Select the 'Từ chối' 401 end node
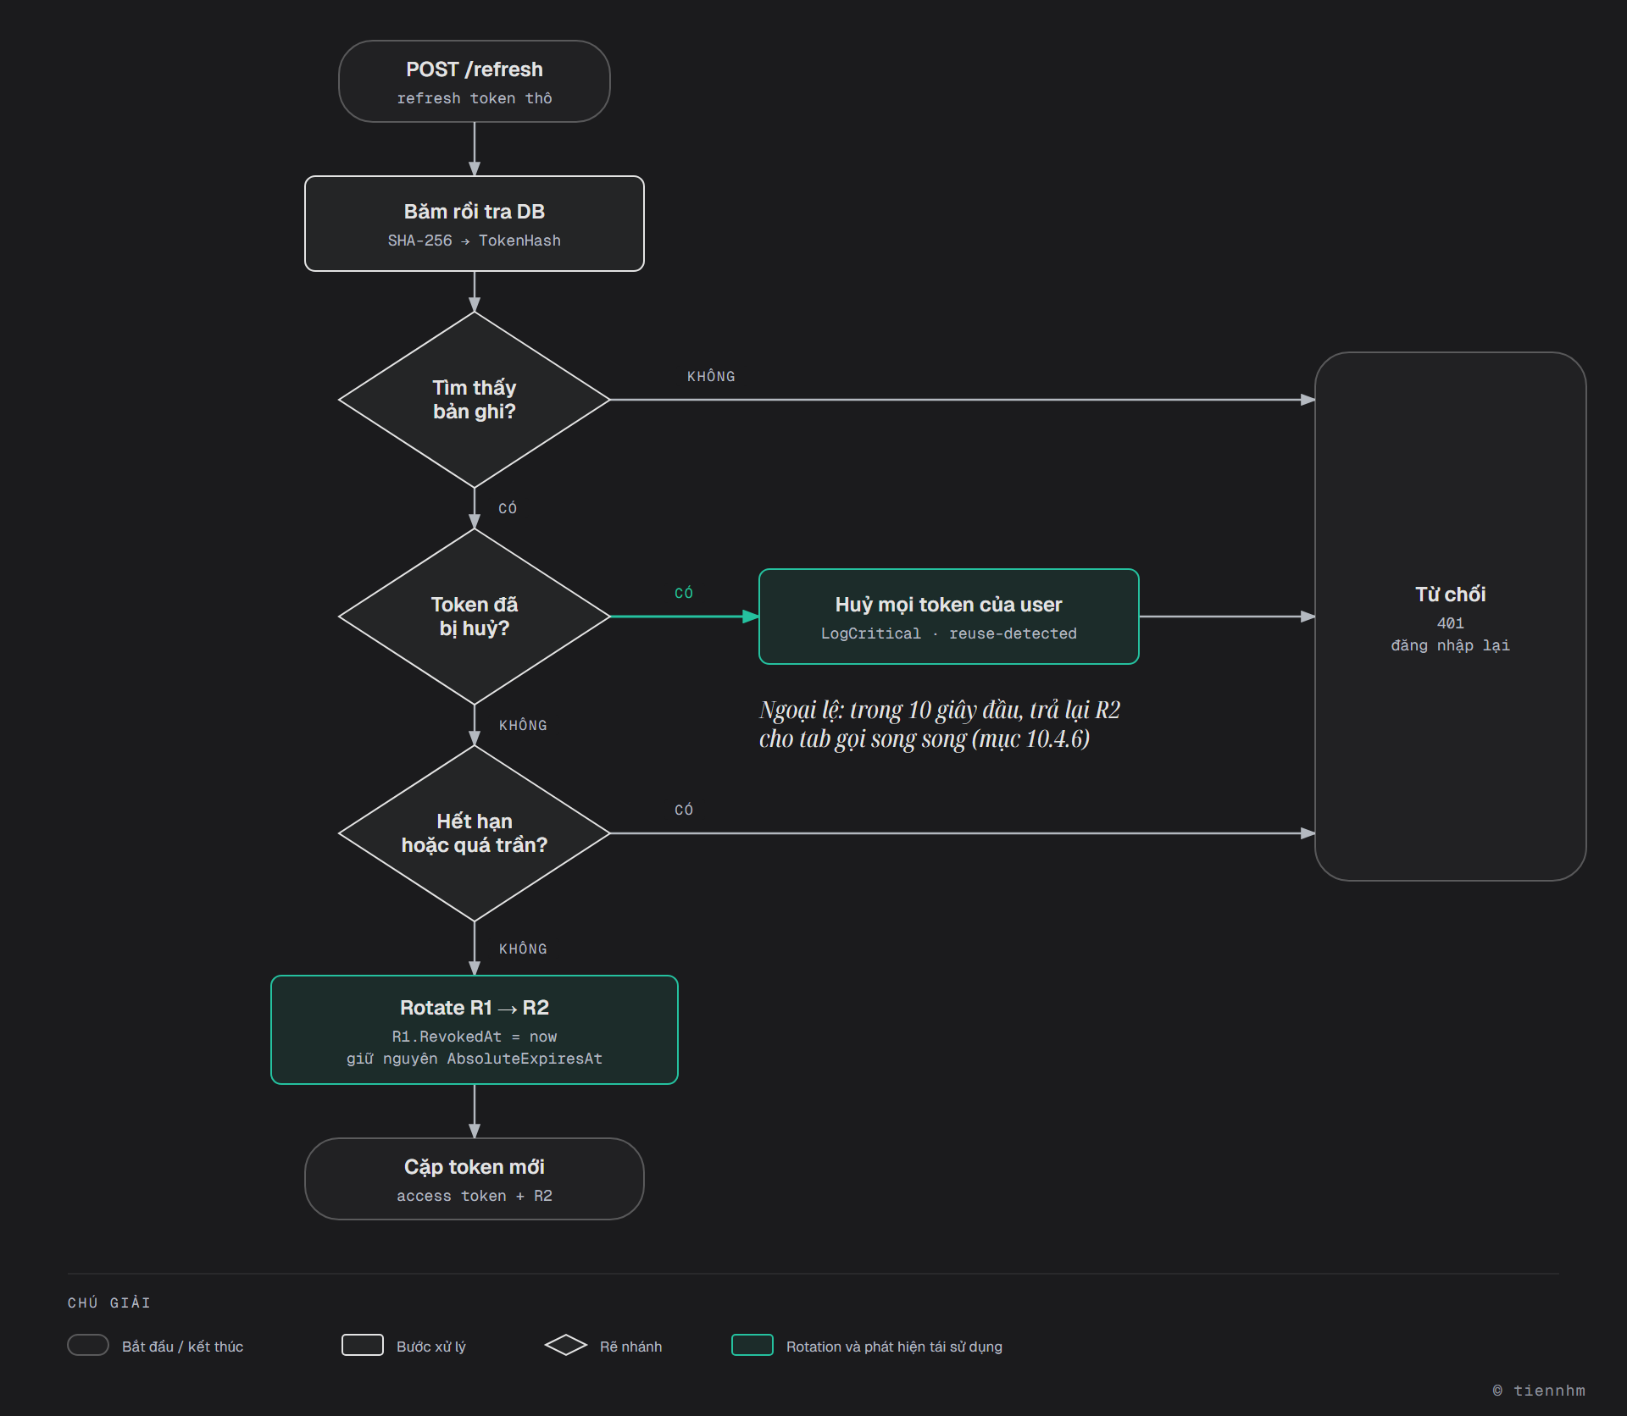Viewport: 1627px width, 1416px height. 1450,617
